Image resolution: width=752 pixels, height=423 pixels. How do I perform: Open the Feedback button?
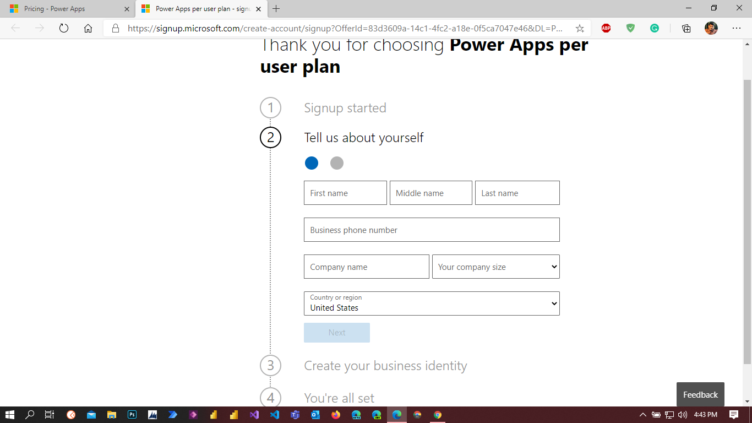700,394
